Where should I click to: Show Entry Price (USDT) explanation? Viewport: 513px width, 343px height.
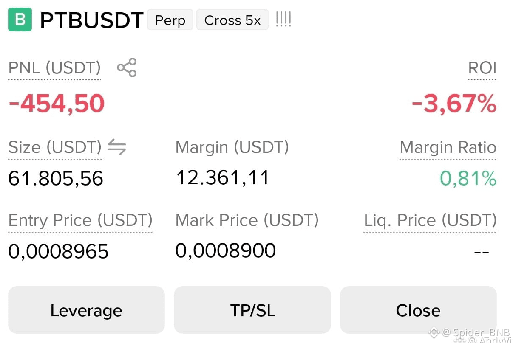click(x=80, y=220)
